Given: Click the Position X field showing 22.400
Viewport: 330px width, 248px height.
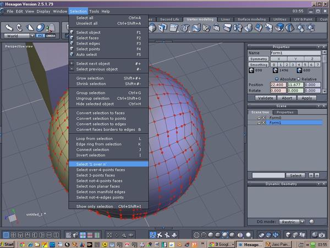Looking at the screenshot, I should 278,85.
